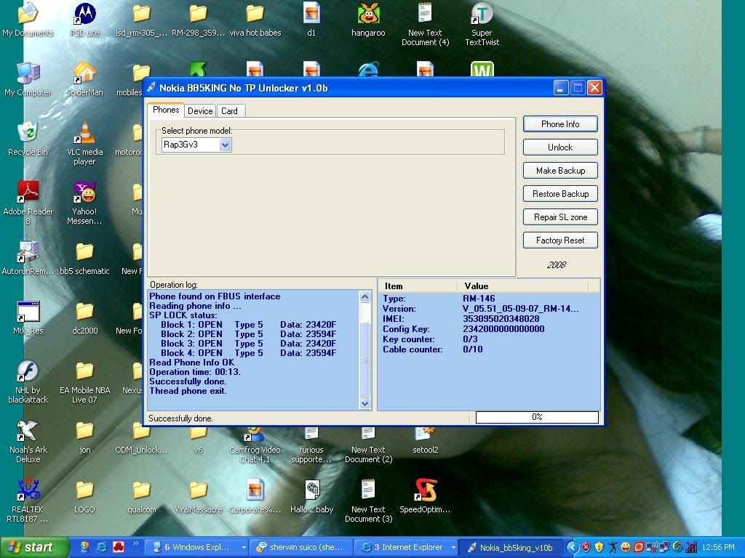Switch to sherwin suico taskbar window
The height and width of the screenshot is (558, 745).
pos(301,548)
